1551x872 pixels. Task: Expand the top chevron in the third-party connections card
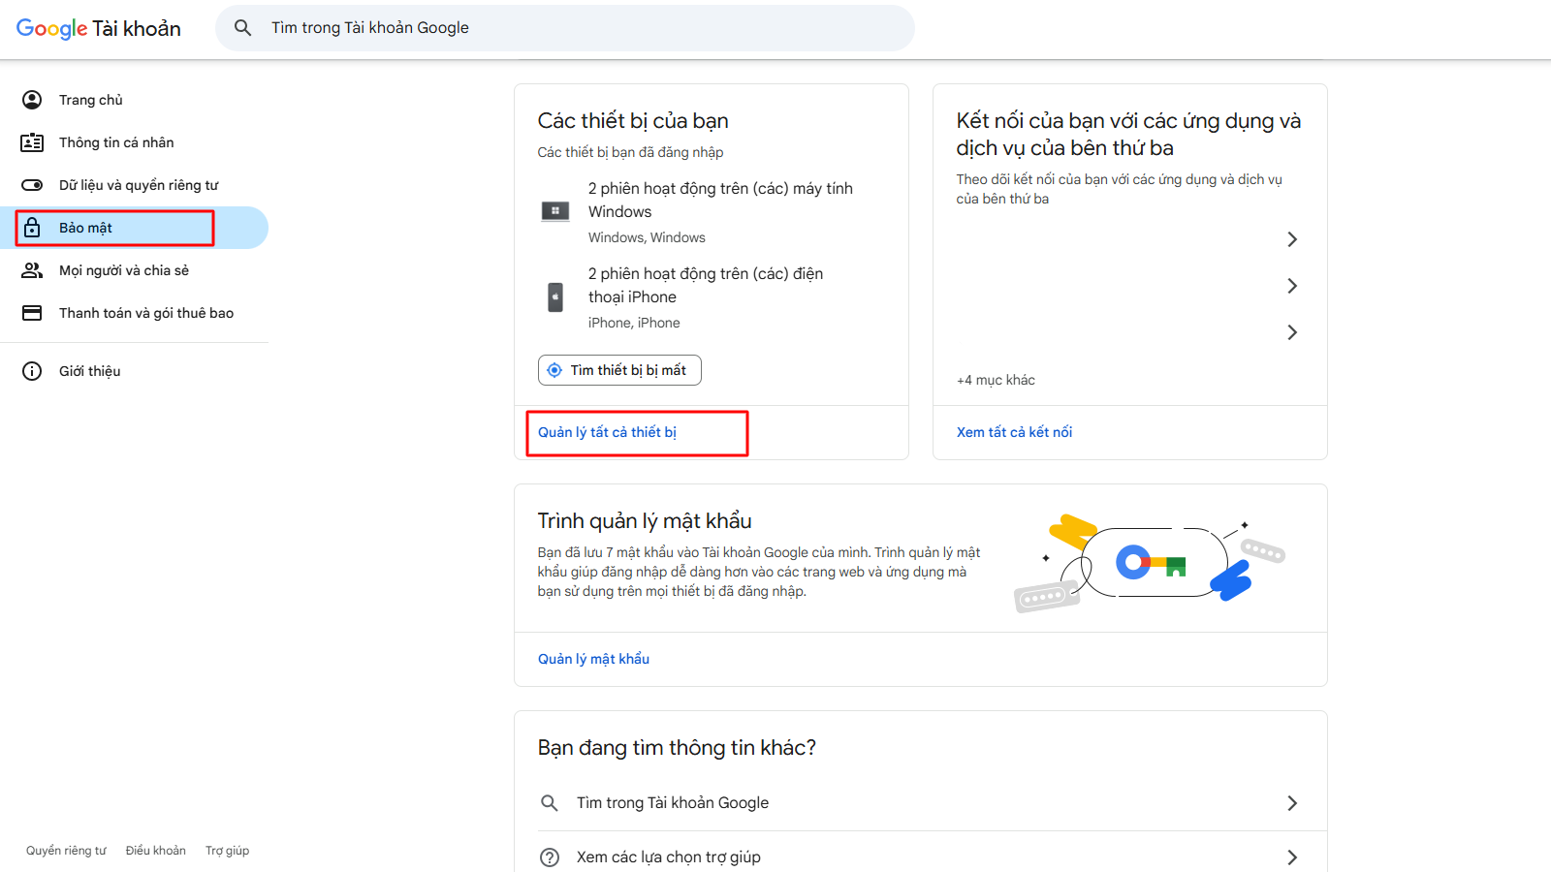pyautogui.click(x=1292, y=238)
